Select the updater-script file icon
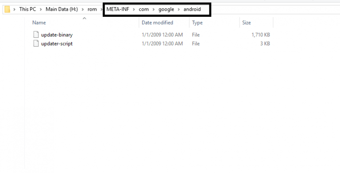This screenshot has height=173, width=340. coord(36,43)
